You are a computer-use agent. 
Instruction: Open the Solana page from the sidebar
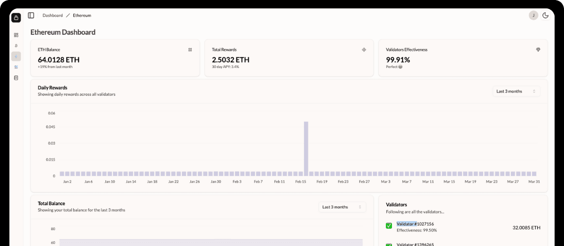16,67
